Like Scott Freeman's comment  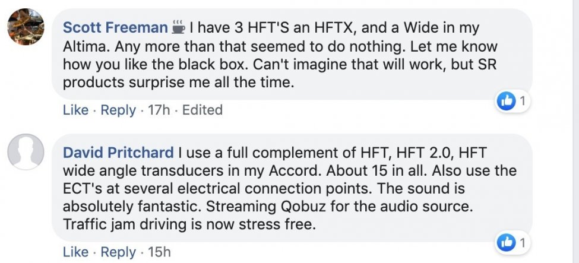pos(75,110)
